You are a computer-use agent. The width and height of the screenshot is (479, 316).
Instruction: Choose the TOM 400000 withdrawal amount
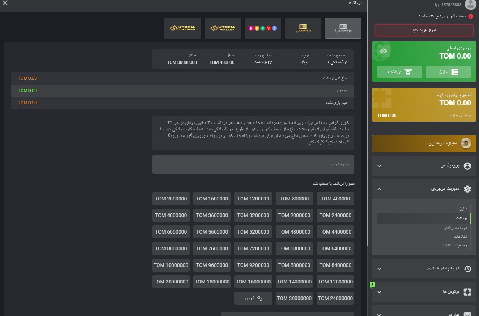tap(335, 199)
